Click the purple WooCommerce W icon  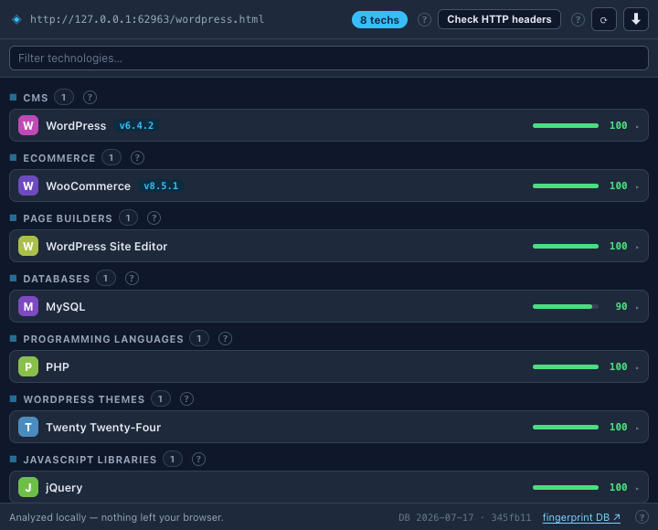pos(28,185)
